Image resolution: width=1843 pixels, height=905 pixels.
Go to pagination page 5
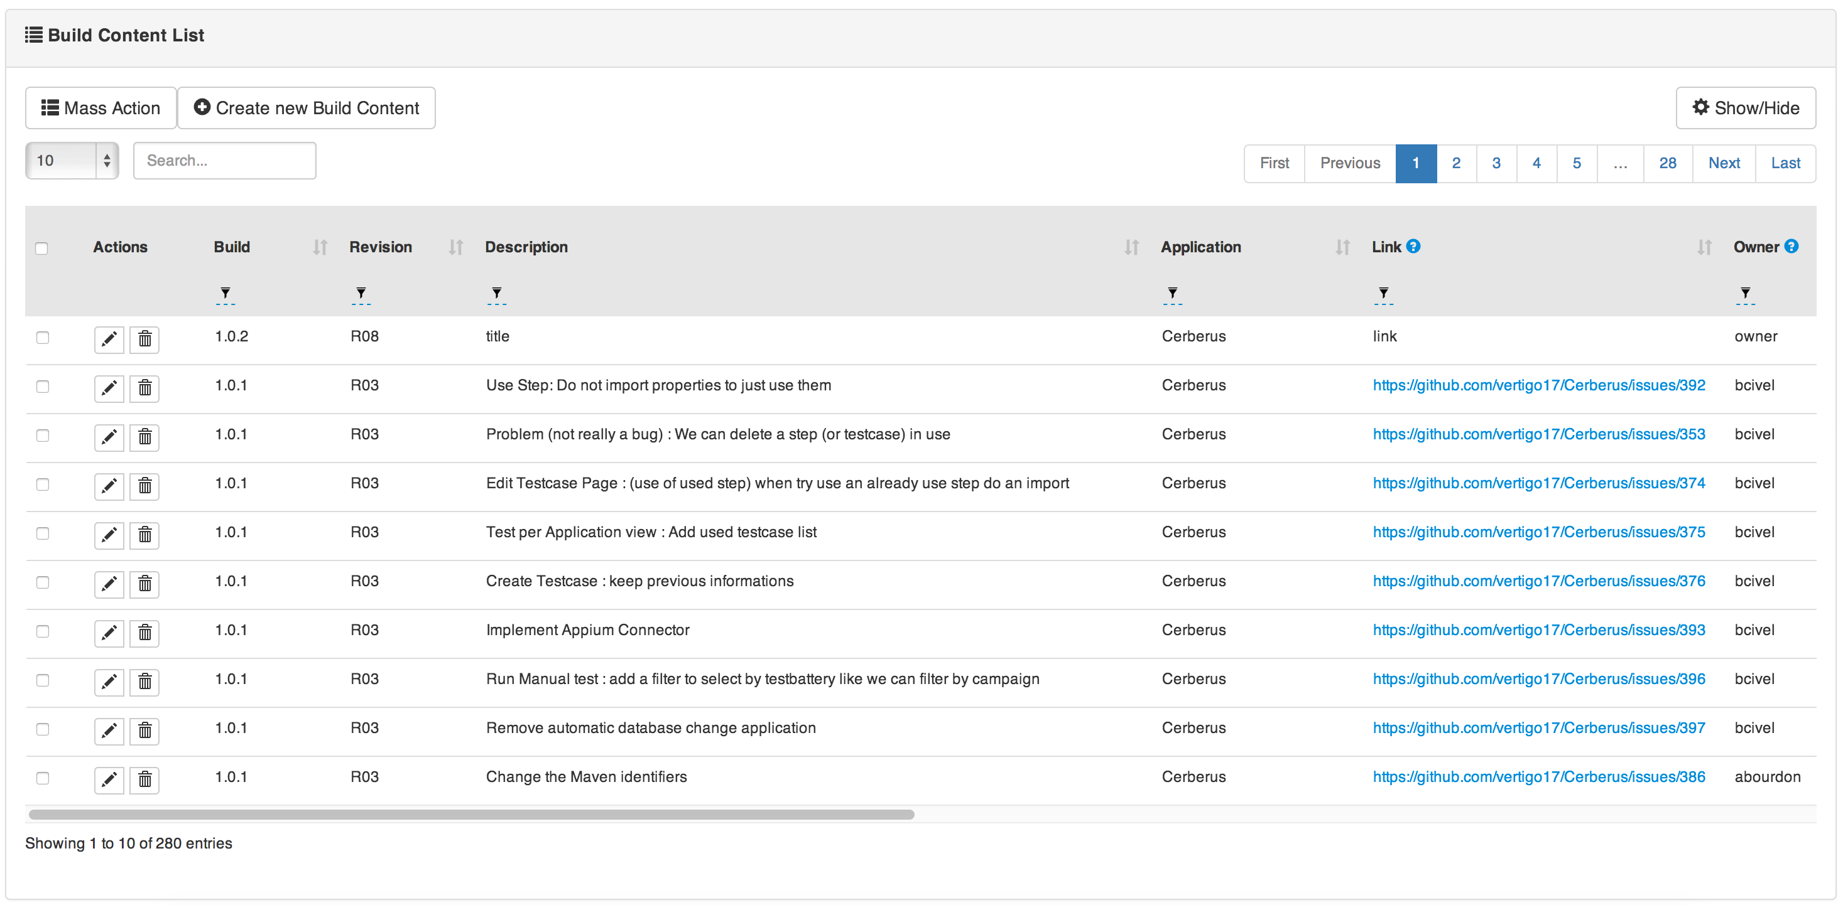pyautogui.click(x=1576, y=164)
